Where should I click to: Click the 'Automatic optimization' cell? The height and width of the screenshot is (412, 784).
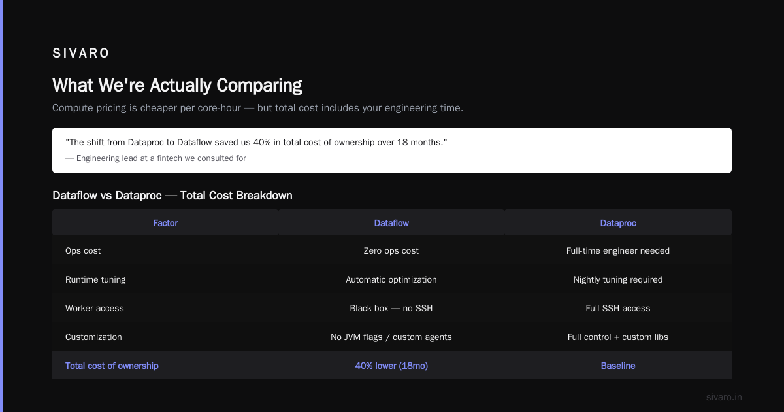coord(391,280)
